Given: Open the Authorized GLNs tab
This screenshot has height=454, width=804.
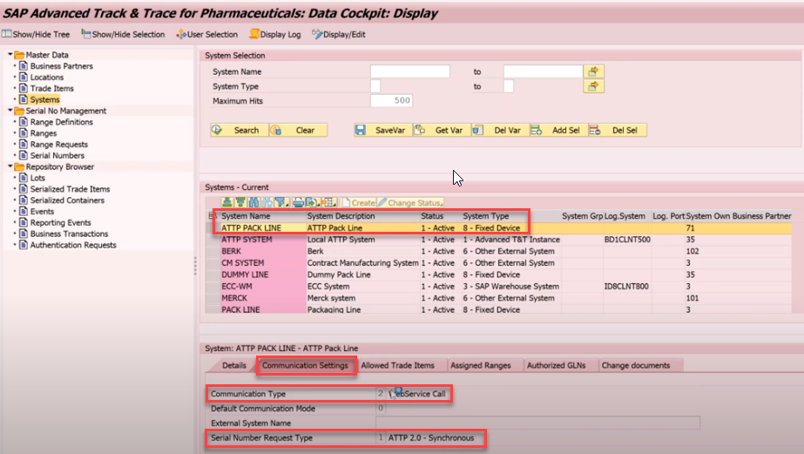Looking at the screenshot, I should (x=557, y=365).
